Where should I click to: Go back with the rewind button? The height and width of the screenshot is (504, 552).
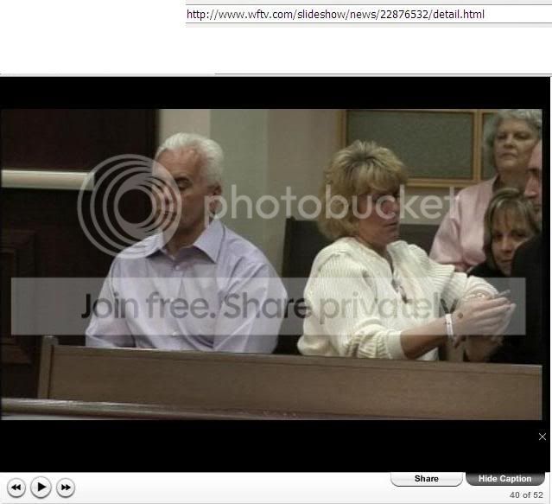[16, 488]
